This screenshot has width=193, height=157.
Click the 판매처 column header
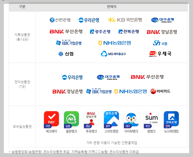(x=112, y=7)
